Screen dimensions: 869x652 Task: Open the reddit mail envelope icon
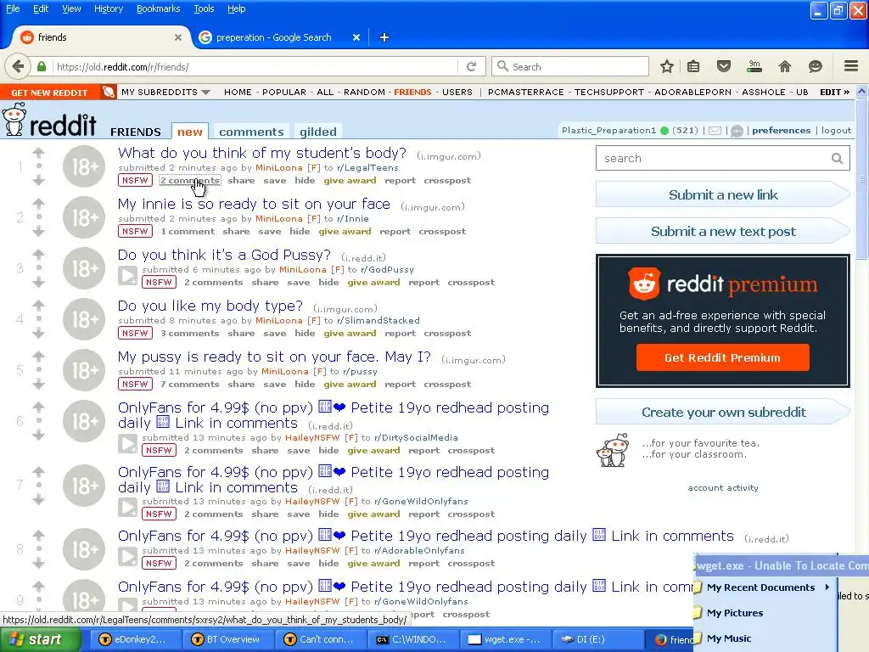point(715,131)
